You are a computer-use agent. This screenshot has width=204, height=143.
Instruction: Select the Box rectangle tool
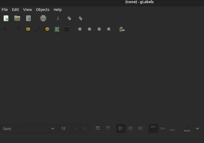(x=28, y=29)
